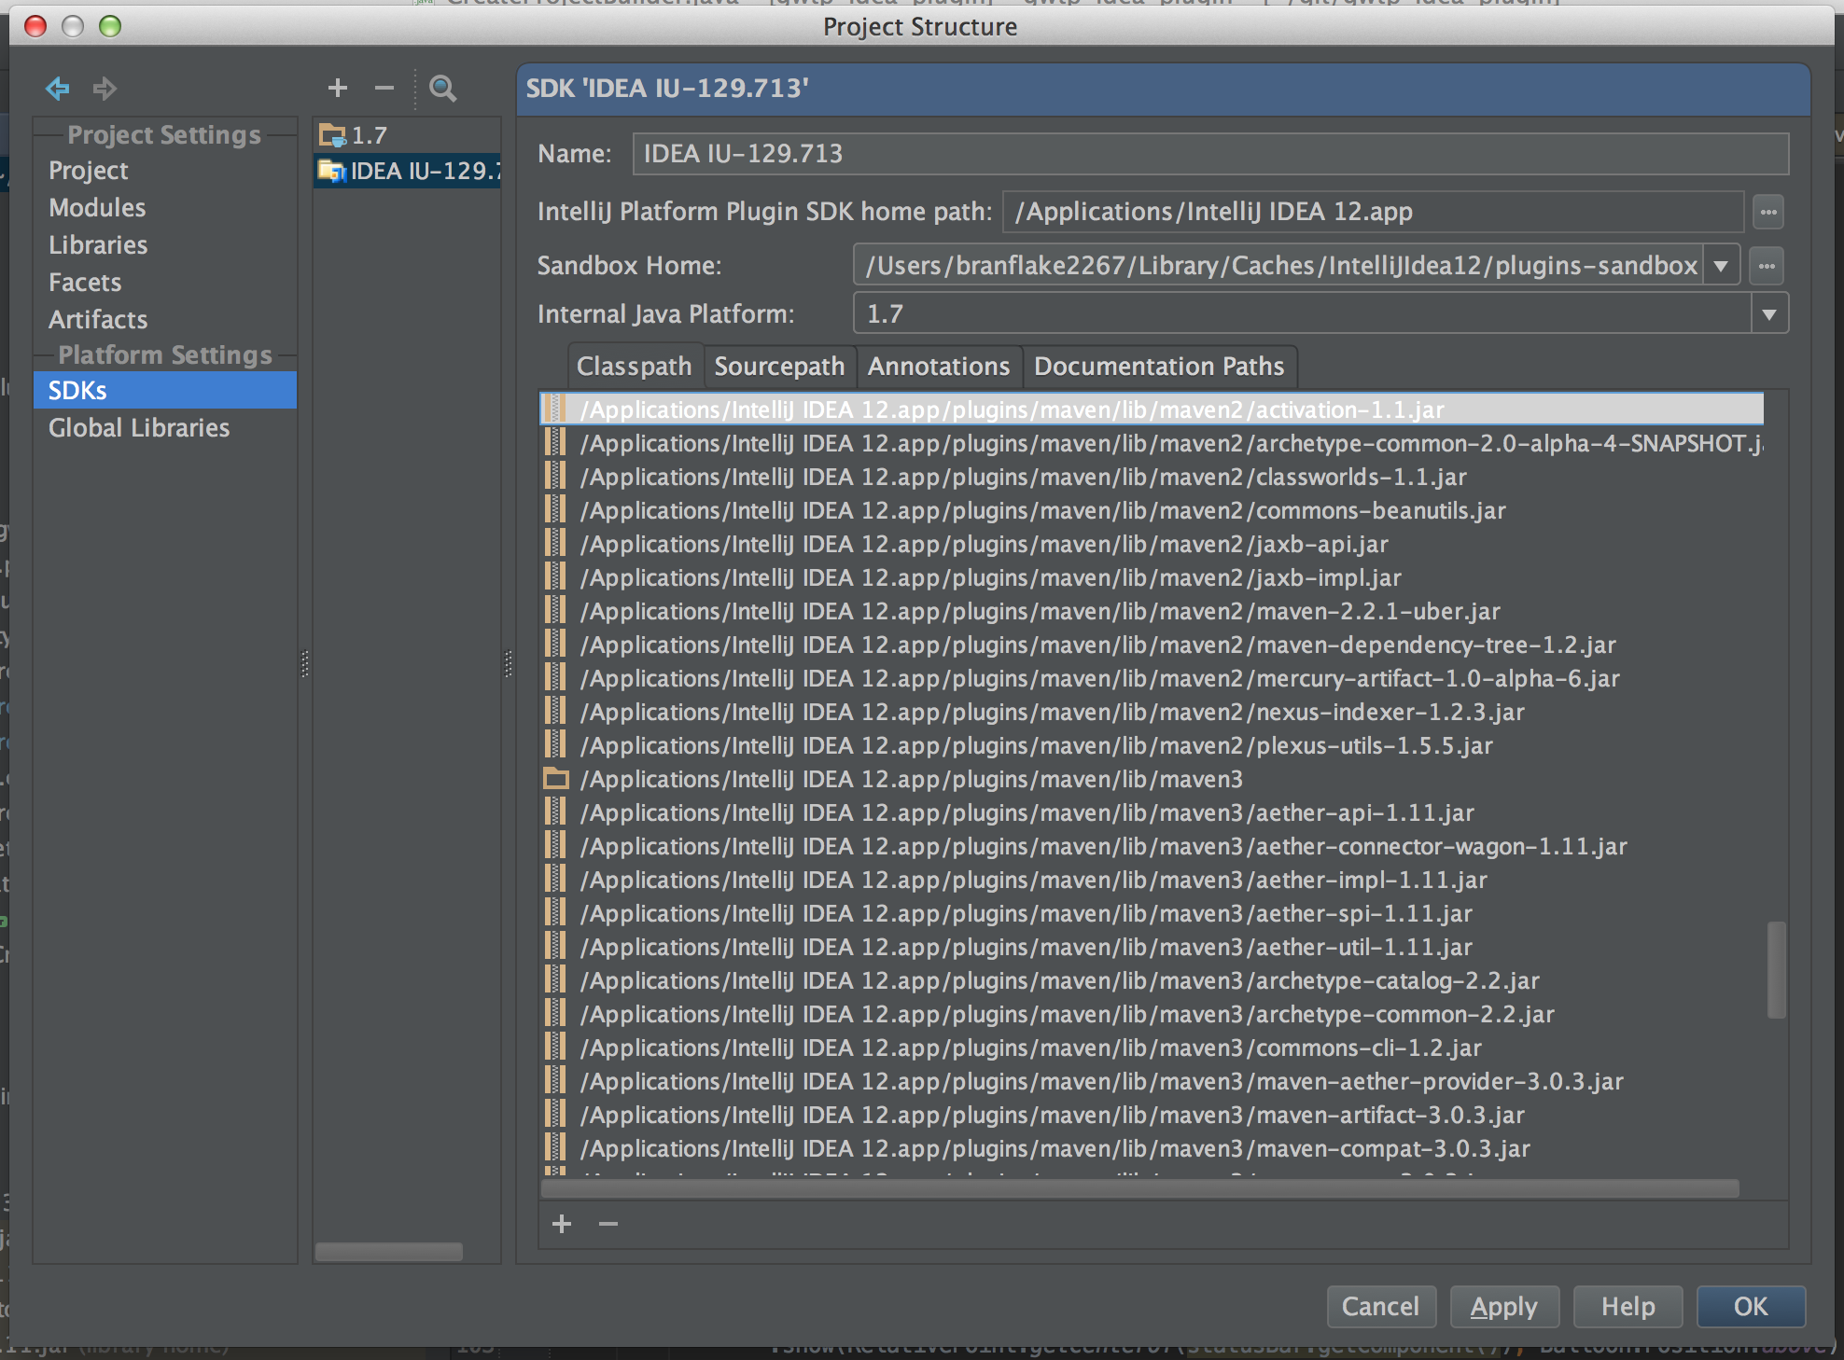Remove classpath entry with bottom minus icon

608,1224
